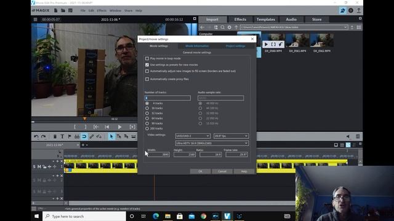Click the volume speaker icon right of toolbar
The width and height of the screenshot is (394, 221).
click(348, 136)
